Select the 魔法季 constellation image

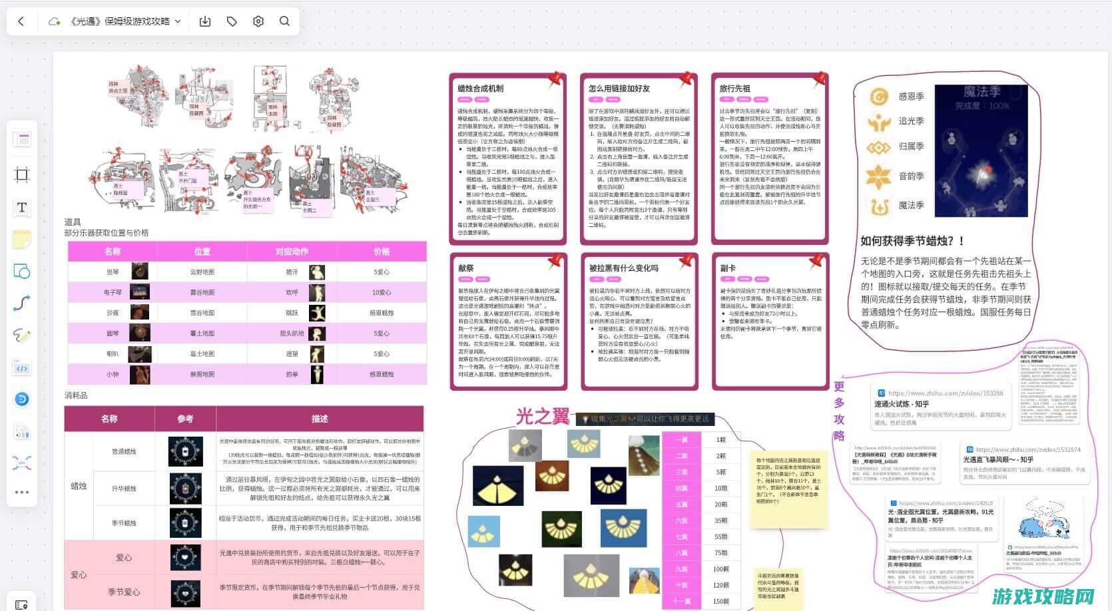(x=981, y=150)
